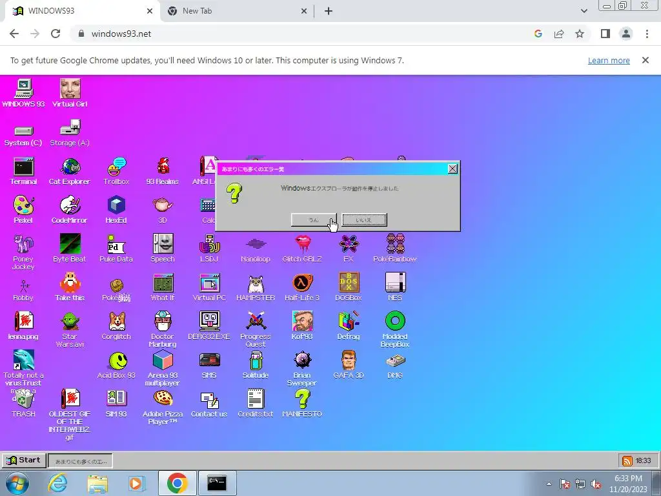This screenshot has width=661, height=496.
Task: Open the Puke Data icon
Action: [116, 249]
